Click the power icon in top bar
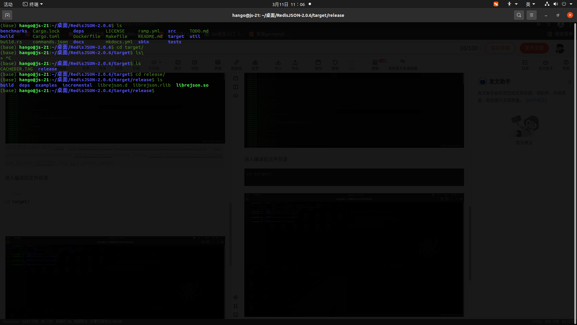 (x=564, y=4)
